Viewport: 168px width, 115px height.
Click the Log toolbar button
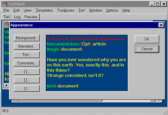(x=17, y=17)
